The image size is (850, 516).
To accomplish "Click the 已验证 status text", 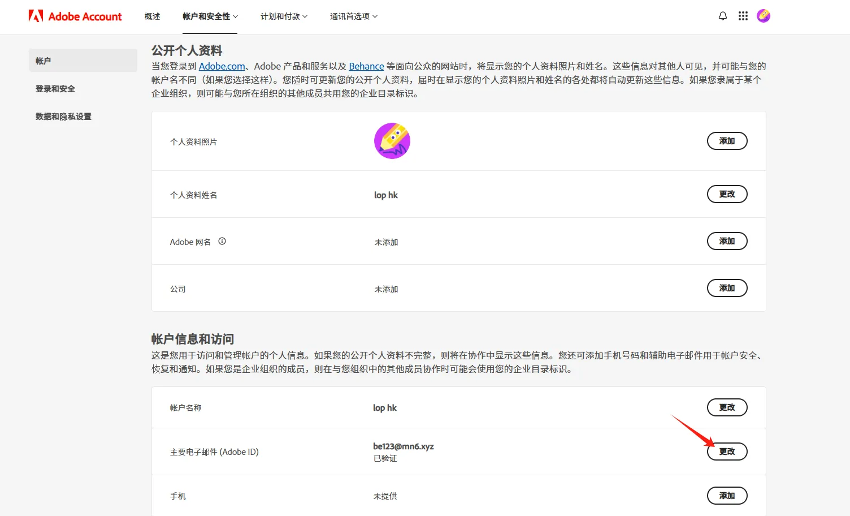I will (x=385, y=458).
